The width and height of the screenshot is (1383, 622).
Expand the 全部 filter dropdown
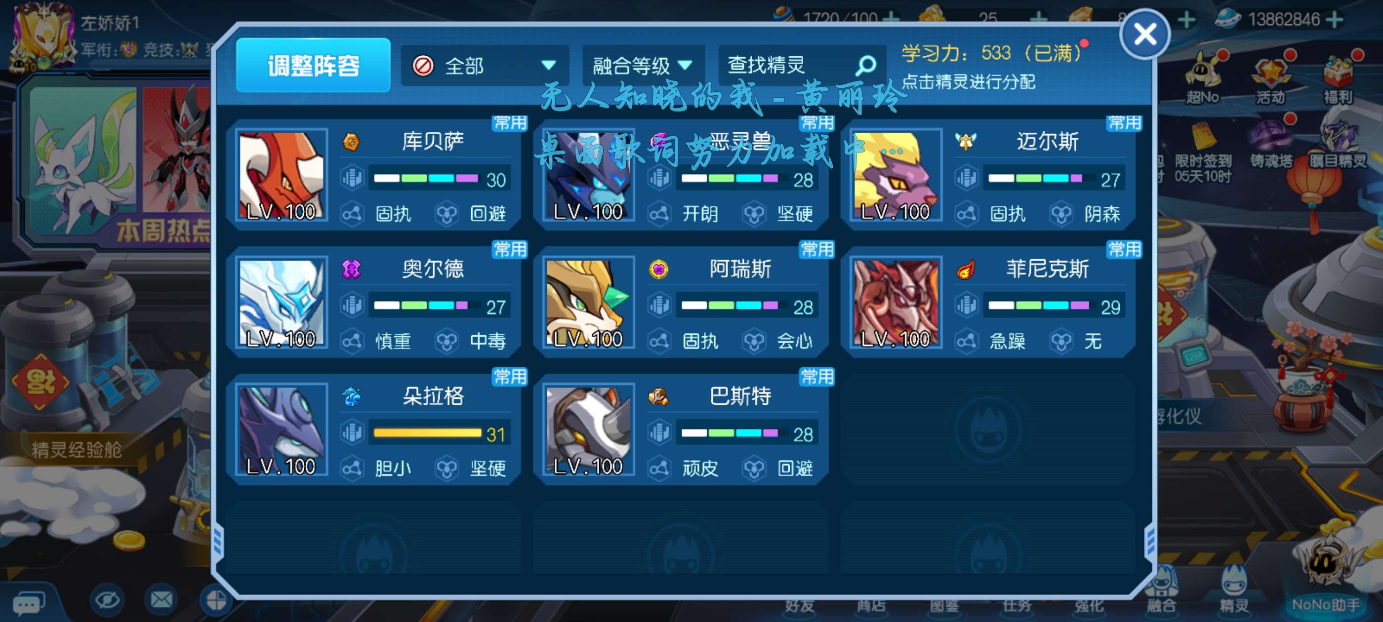484,66
